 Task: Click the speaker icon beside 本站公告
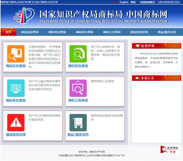pyautogui.click(x=137, y=78)
